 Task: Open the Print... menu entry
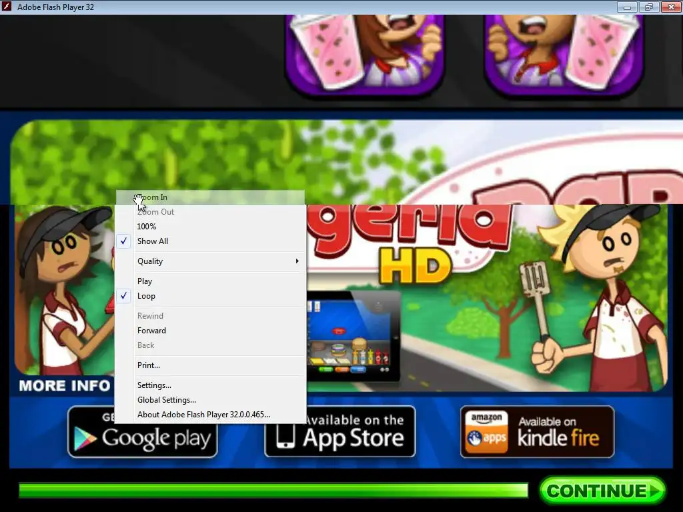coord(210,365)
